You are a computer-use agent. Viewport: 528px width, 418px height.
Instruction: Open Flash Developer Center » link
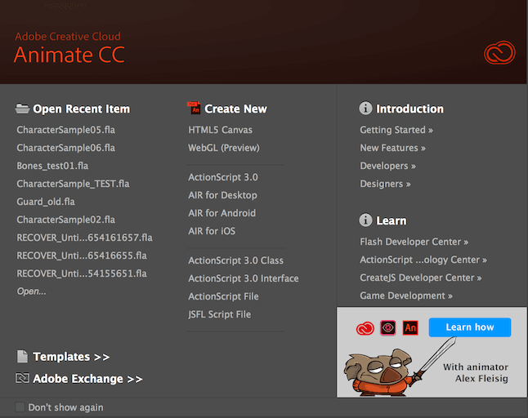[414, 242]
